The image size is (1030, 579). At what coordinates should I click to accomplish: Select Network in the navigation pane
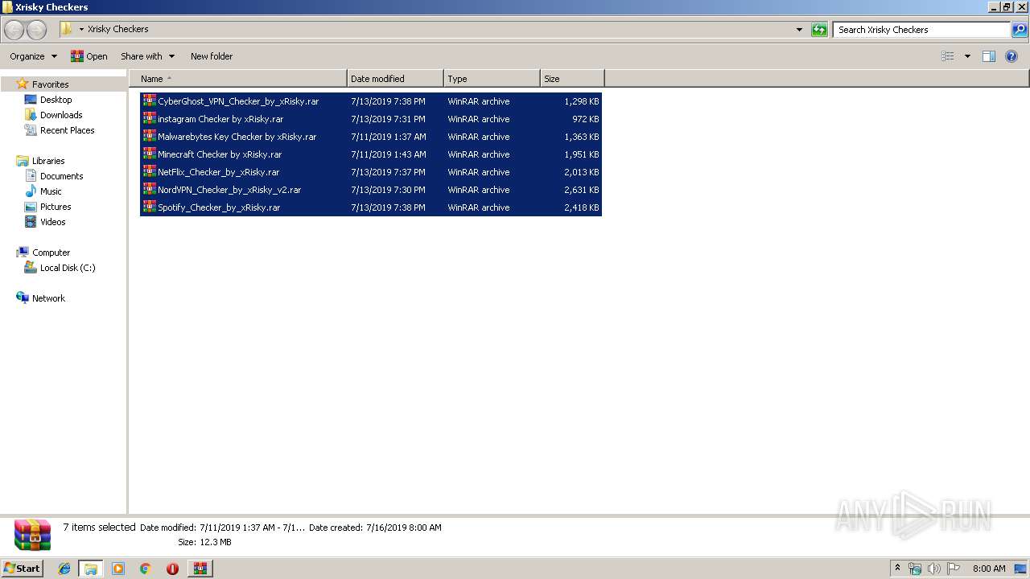point(48,298)
